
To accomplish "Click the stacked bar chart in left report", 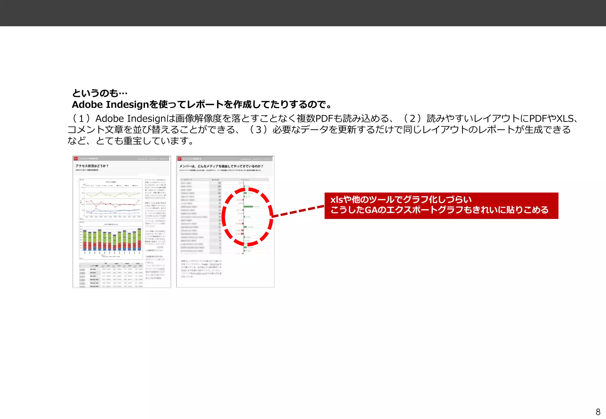I will pyautogui.click(x=111, y=241).
